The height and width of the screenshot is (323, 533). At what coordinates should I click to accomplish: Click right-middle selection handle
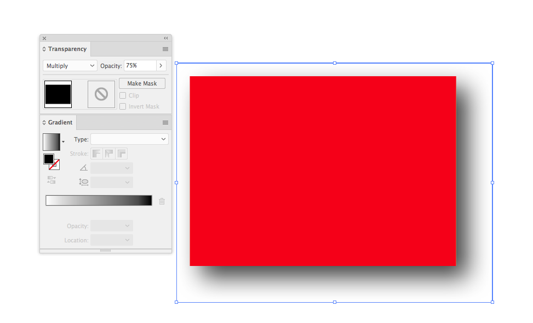(x=492, y=183)
